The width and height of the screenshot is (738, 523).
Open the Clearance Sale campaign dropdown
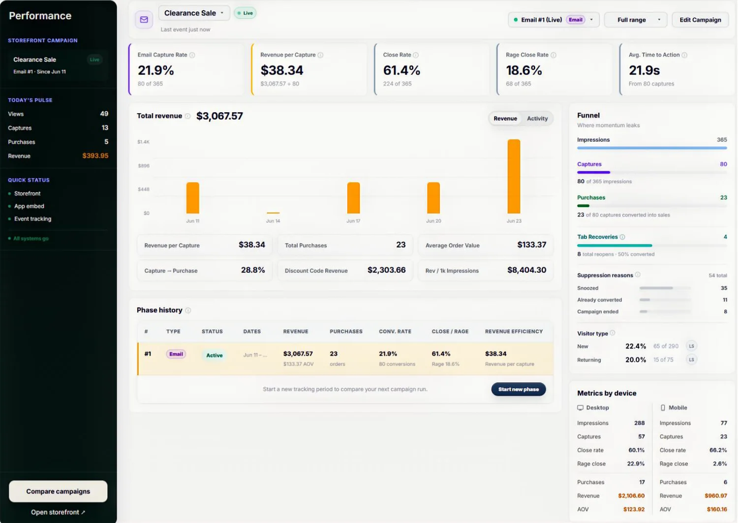click(194, 13)
